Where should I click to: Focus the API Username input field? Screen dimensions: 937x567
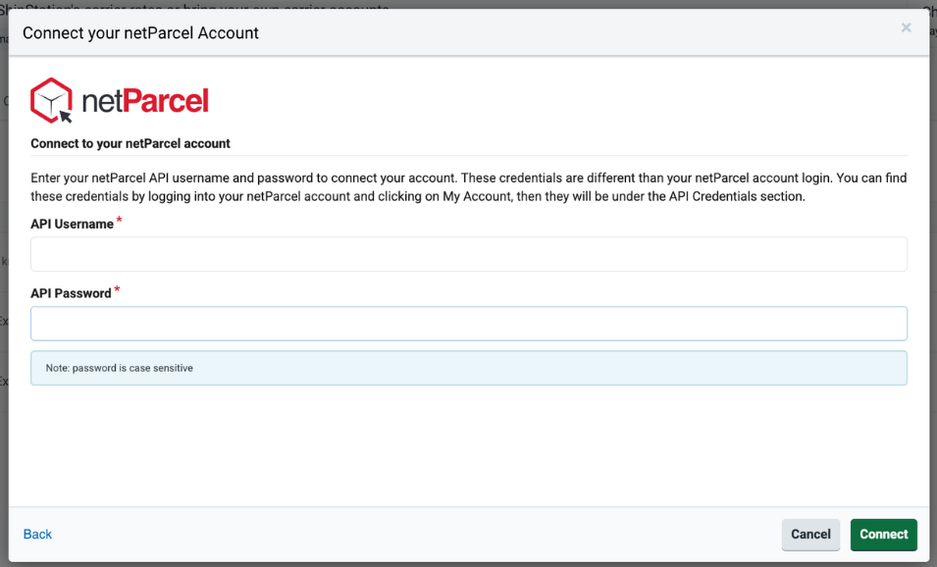468,253
